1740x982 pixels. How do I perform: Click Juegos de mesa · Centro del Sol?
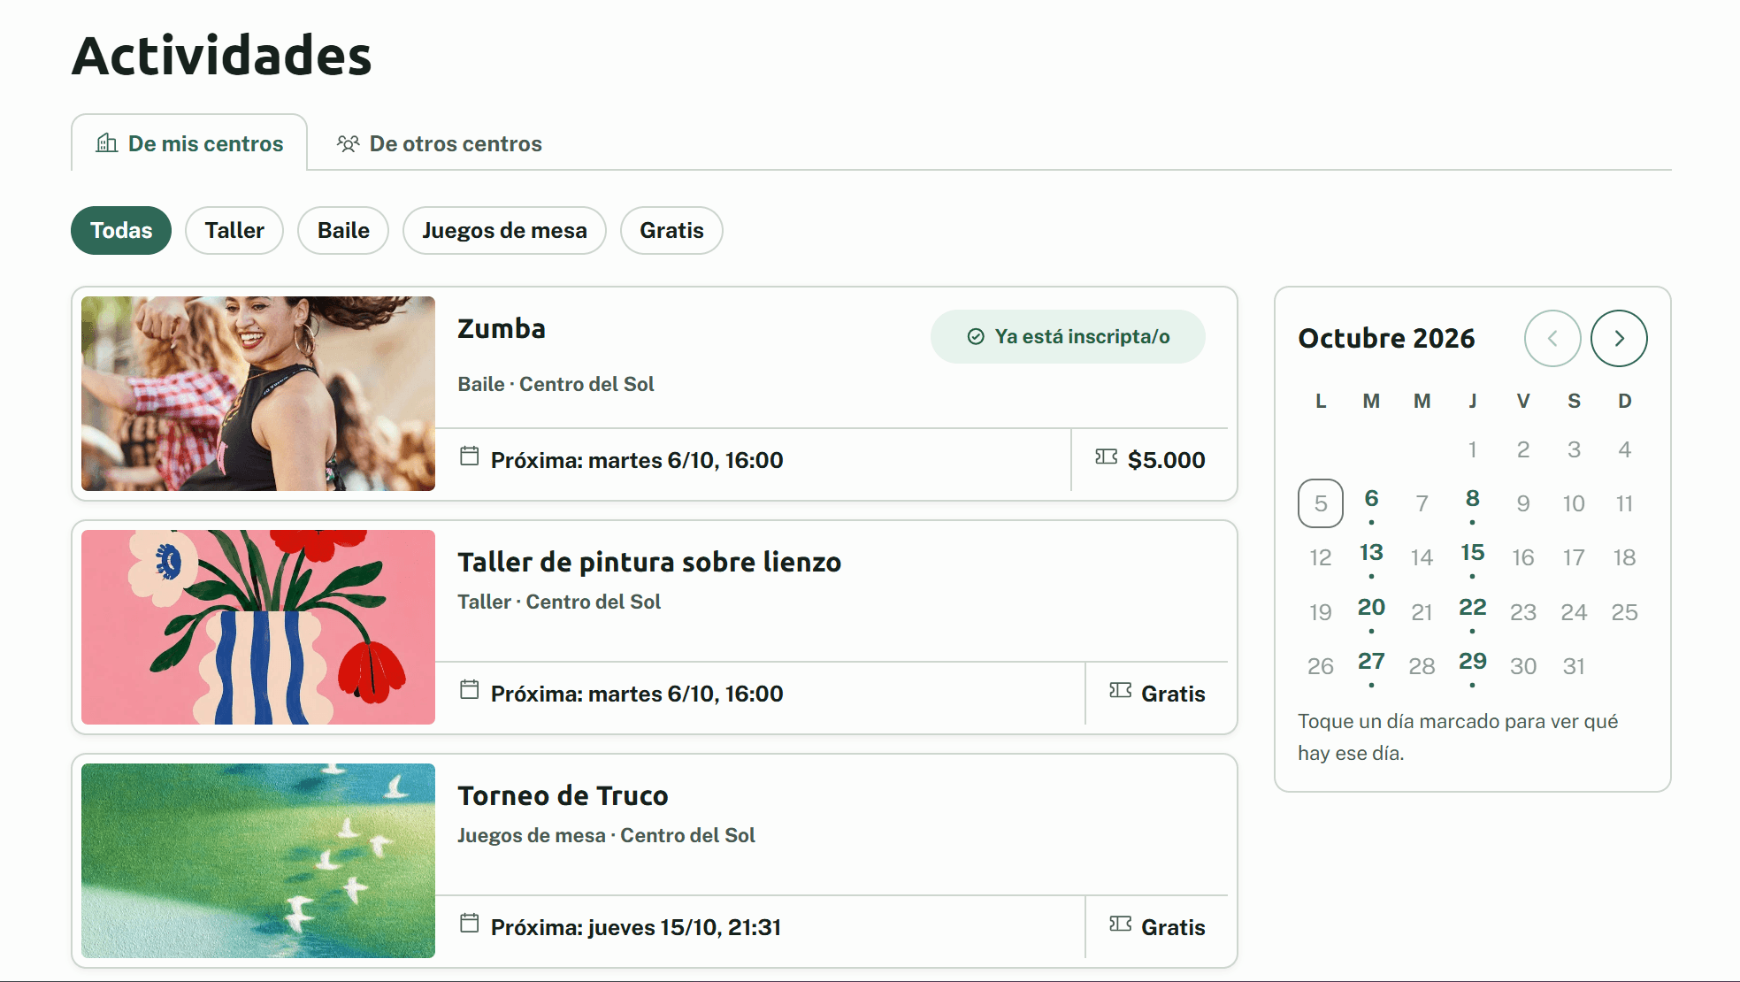[x=606, y=835]
